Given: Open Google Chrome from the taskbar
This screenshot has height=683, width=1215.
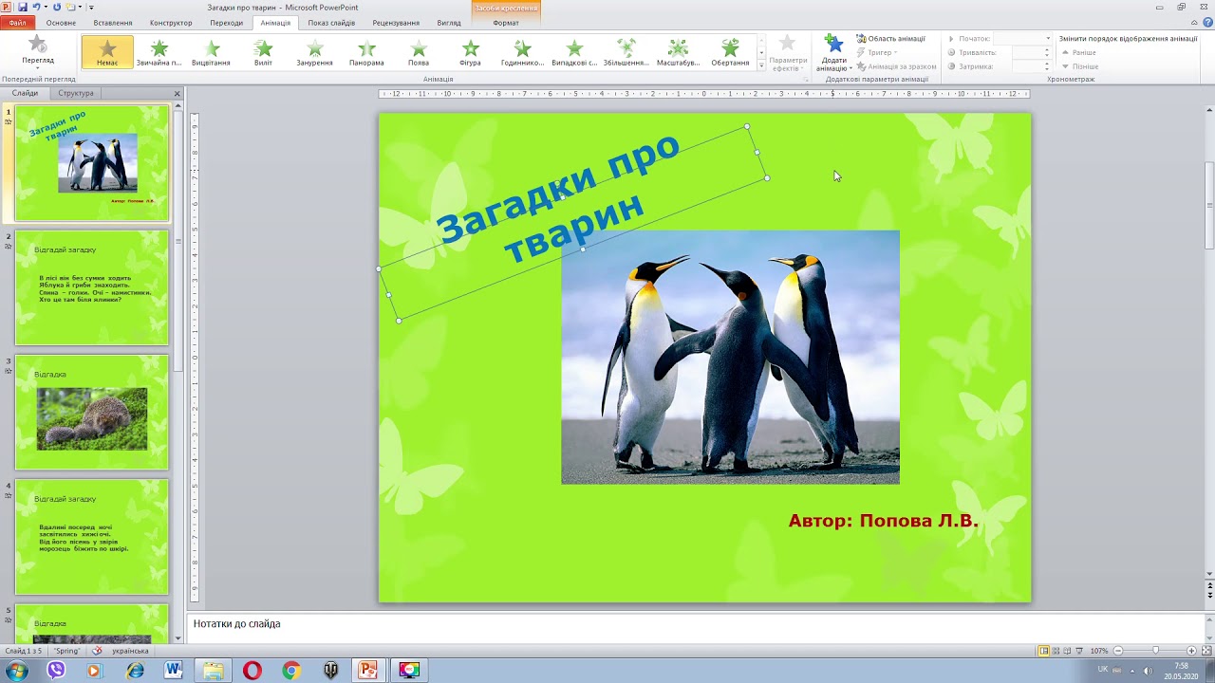Looking at the screenshot, I should [291, 671].
